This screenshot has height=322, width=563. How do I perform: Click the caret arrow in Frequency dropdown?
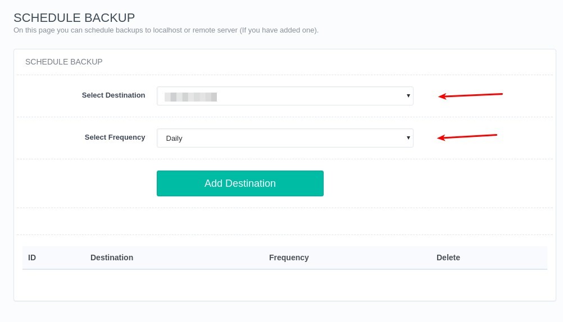(x=408, y=137)
